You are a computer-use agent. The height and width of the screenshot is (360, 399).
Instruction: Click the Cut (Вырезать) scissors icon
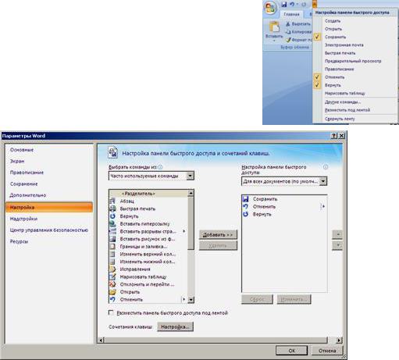(x=288, y=24)
